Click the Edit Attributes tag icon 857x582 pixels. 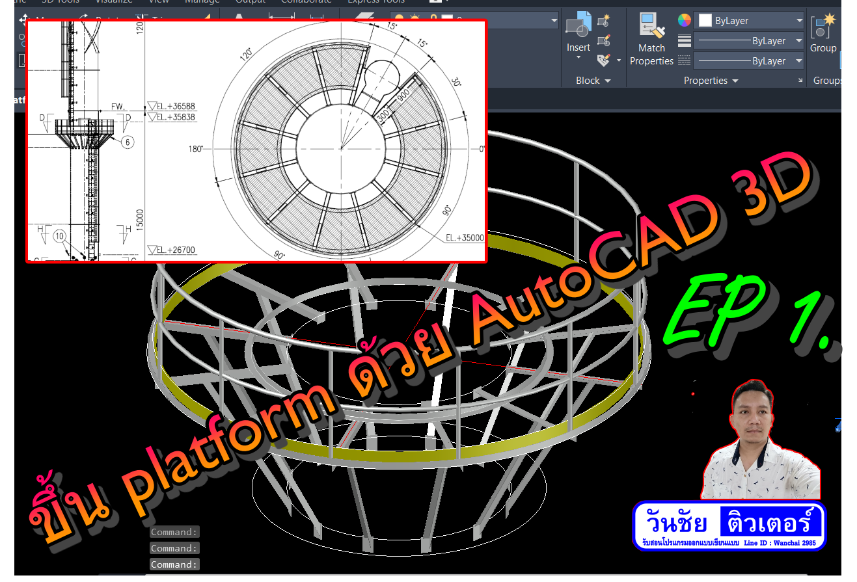point(603,60)
